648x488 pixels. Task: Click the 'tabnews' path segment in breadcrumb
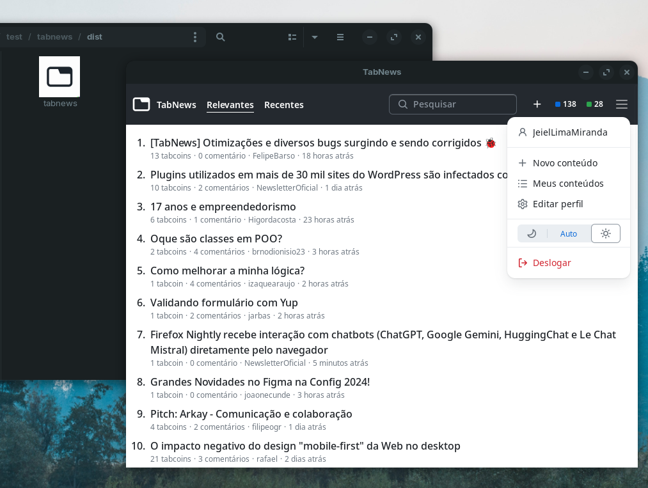(54, 36)
